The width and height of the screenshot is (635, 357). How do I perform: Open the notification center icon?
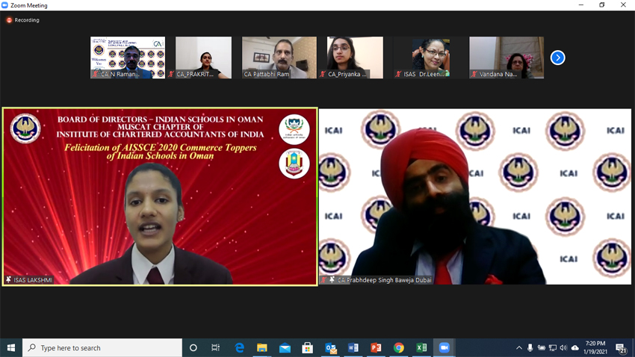pos(621,348)
